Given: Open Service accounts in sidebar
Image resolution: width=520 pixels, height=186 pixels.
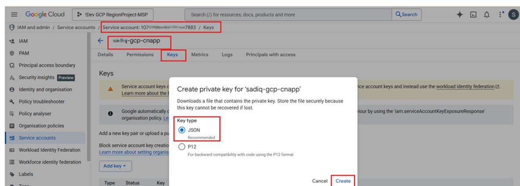Looking at the screenshot, I should 37,138.
